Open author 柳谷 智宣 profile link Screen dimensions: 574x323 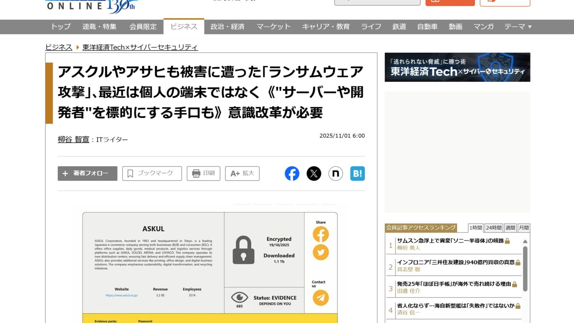(x=73, y=139)
